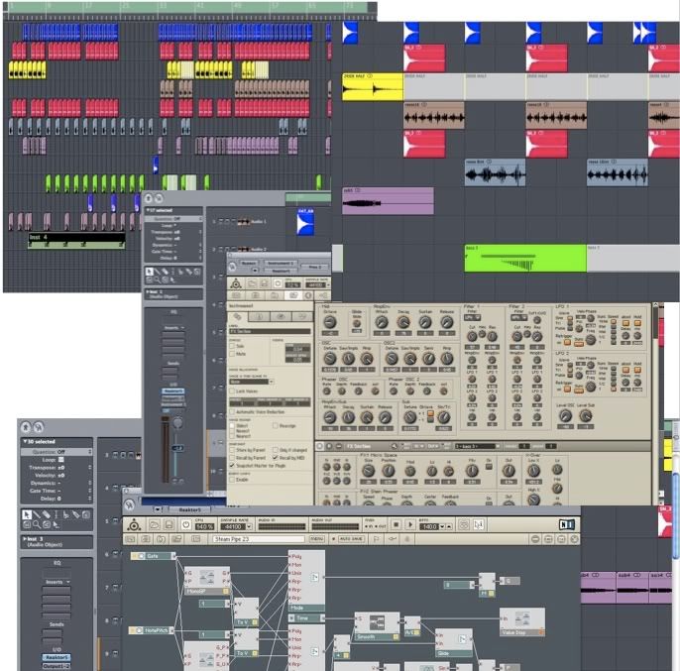680x671 pixels.
Task: Click the Steam Pipe 23 snapshot name field
Action: click(259, 539)
